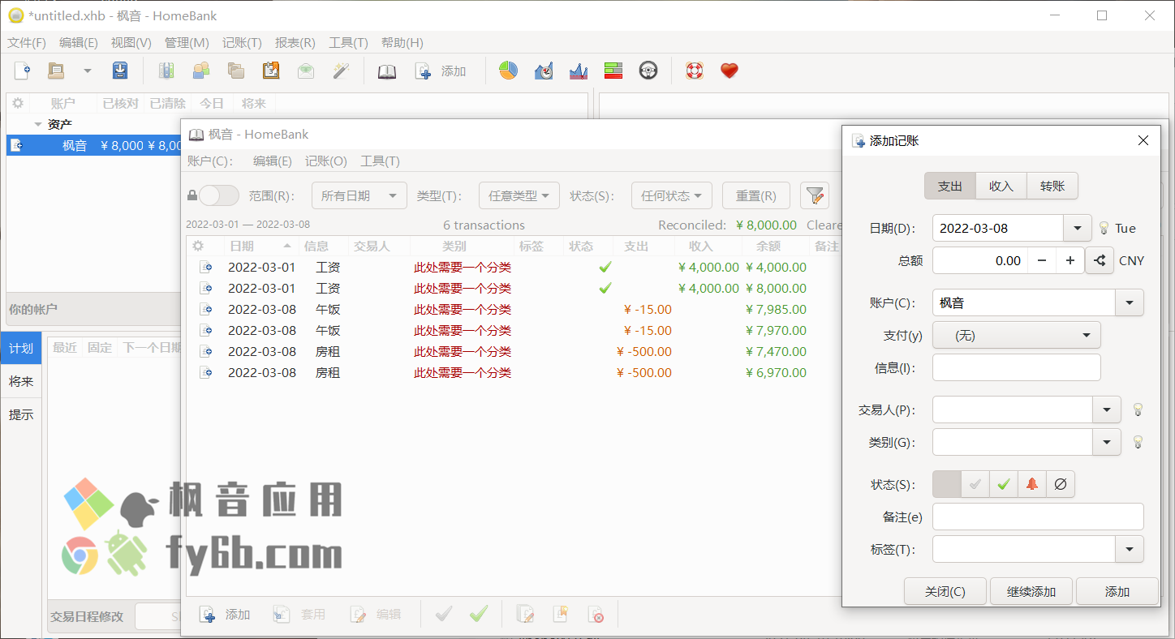Image resolution: width=1175 pixels, height=639 pixels.
Task: Increase amount with plus button
Action: [x=1070, y=260]
